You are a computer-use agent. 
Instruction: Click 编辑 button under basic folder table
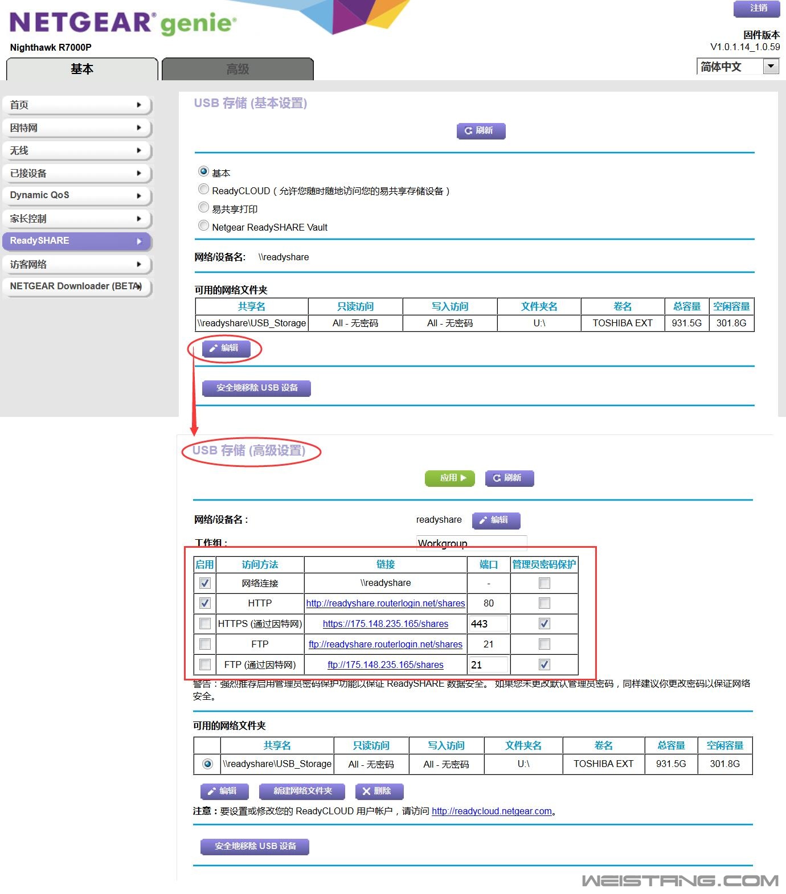tap(226, 348)
